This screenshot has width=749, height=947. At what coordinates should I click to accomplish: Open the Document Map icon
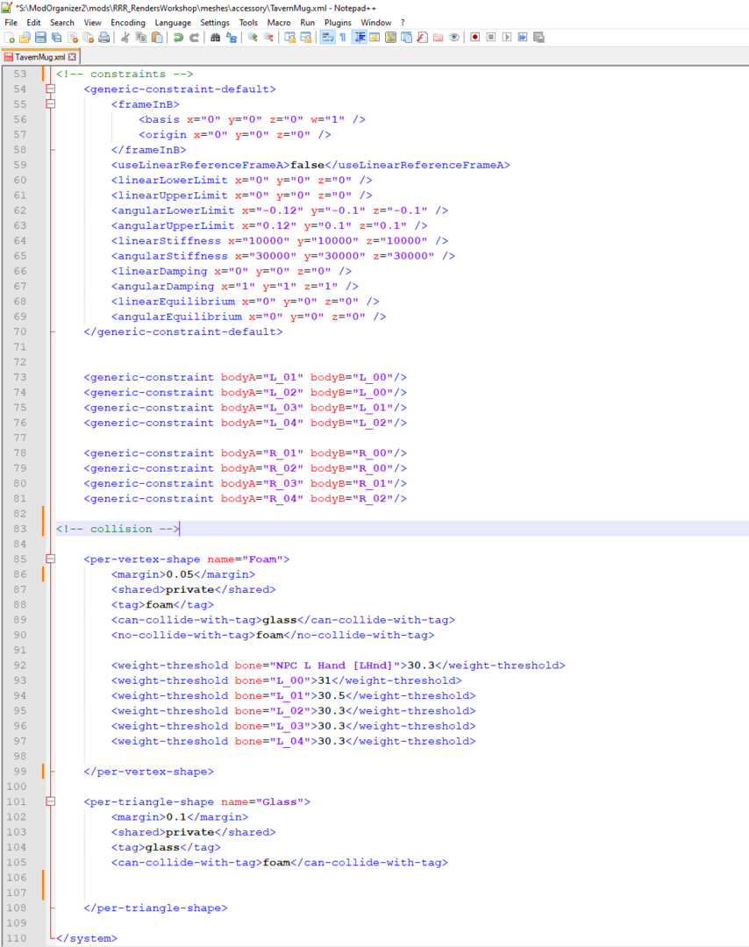(391, 38)
